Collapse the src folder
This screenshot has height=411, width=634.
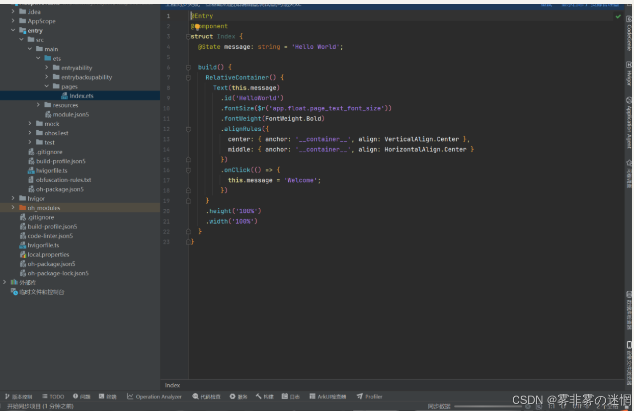(x=22, y=40)
